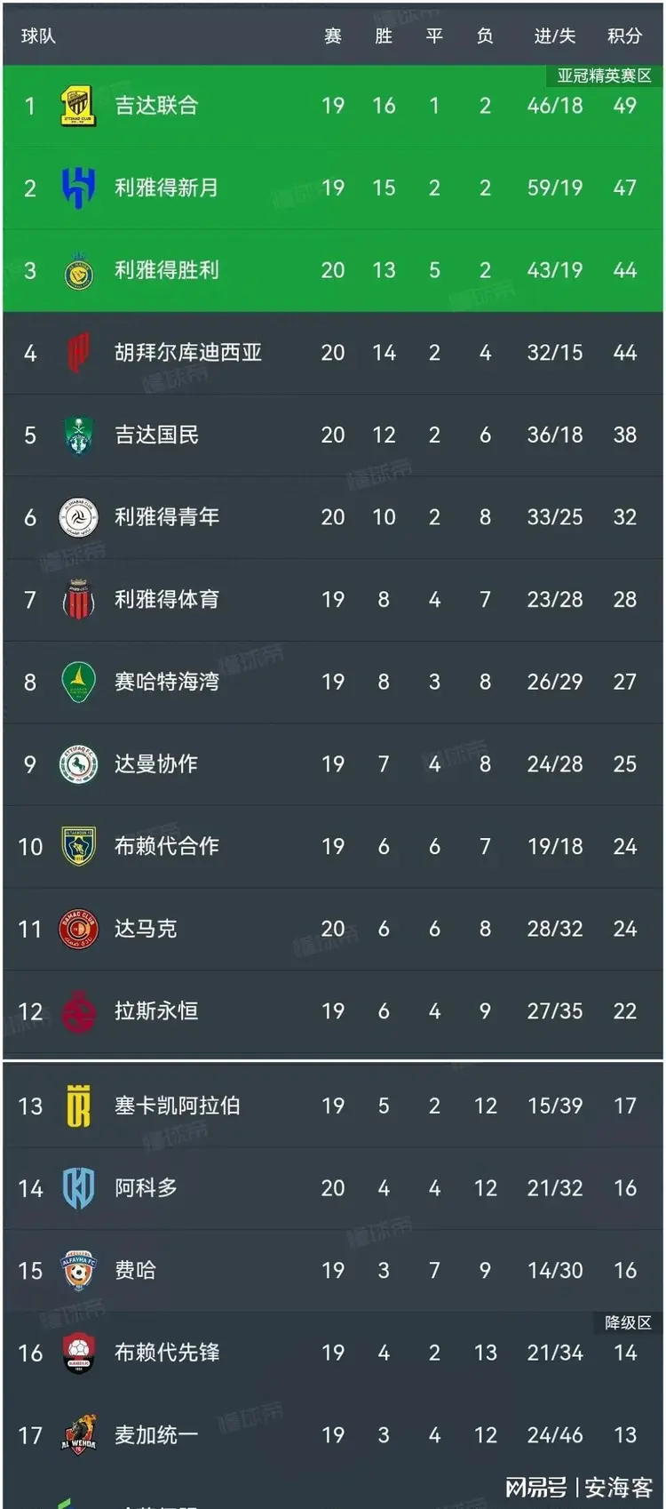Select the 利雅得胜利 team crest
The height and width of the screenshot is (1509, 666).
[78, 270]
